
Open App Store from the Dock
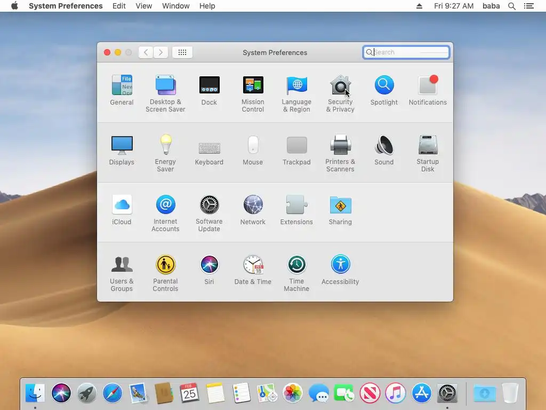421,393
